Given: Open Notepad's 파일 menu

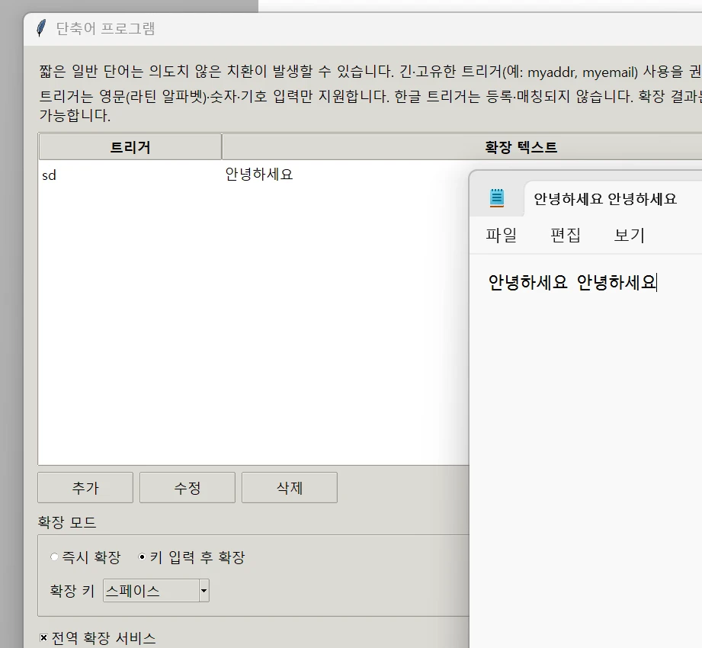Looking at the screenshot, I should pyautogui.click(x=501, y=235).
